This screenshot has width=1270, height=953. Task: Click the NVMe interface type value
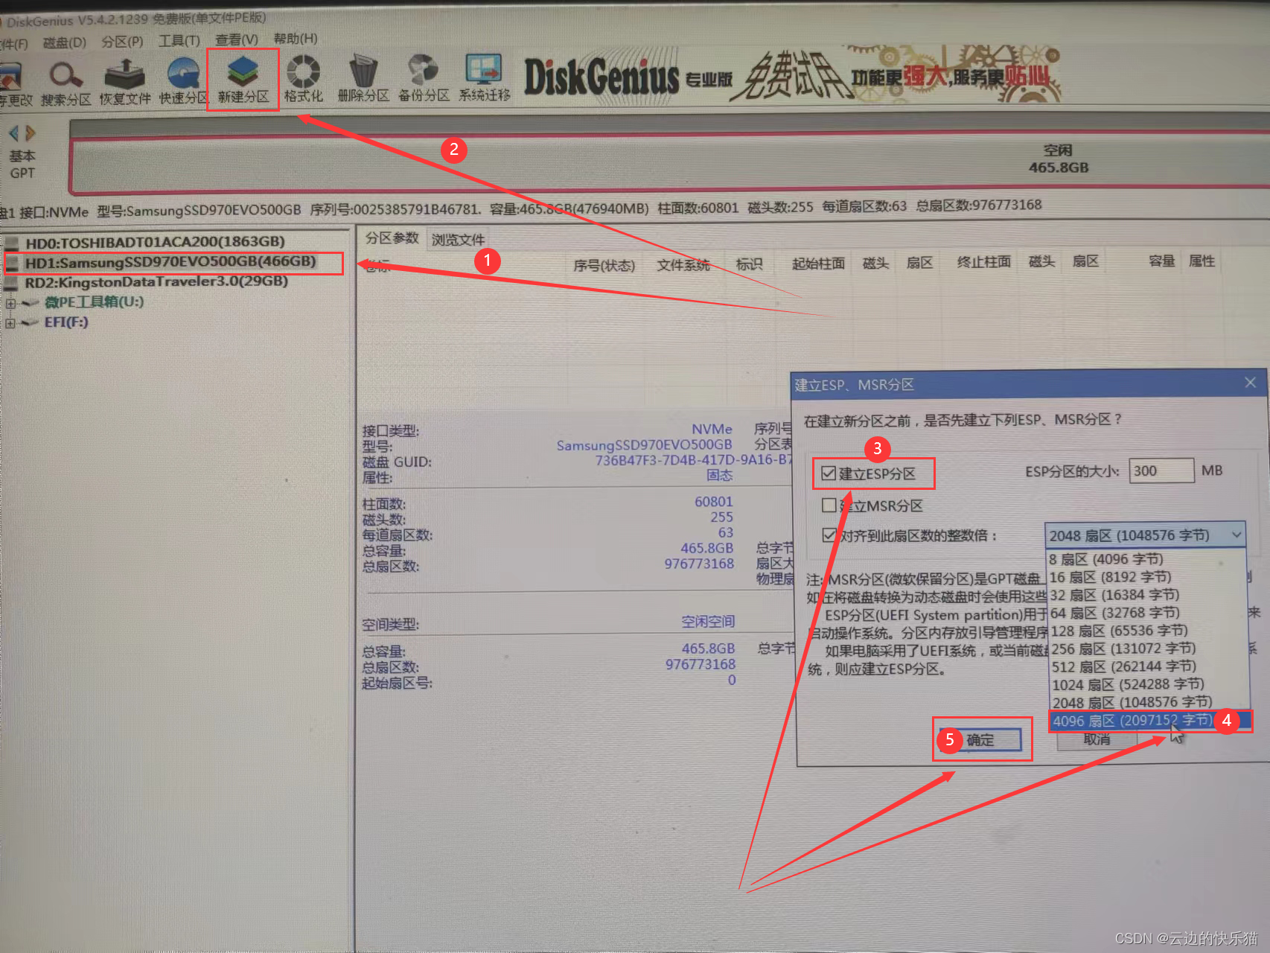coord(712,429)
